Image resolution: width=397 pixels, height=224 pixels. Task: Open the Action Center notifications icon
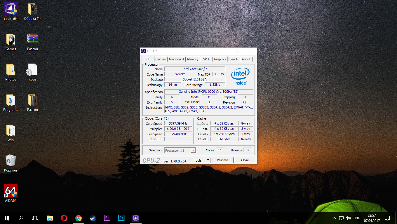(387, 218)
